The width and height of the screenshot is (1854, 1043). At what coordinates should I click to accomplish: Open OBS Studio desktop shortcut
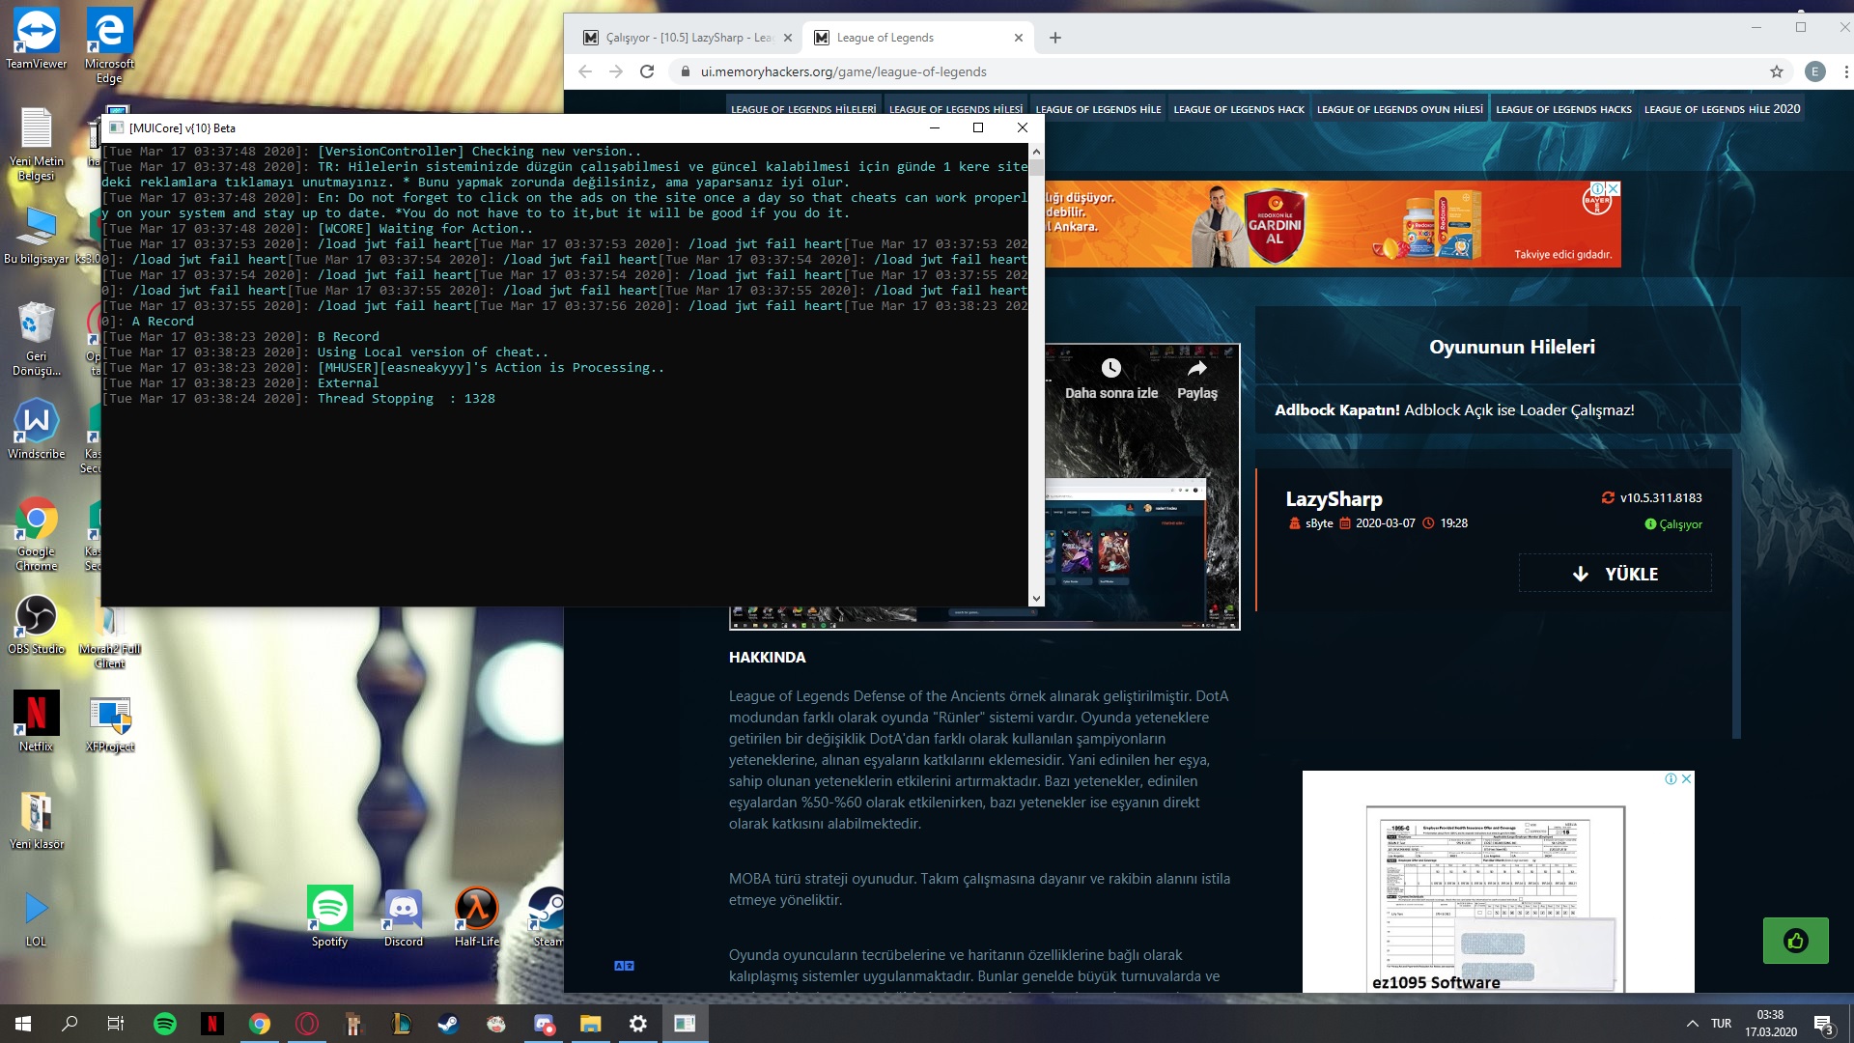pos(36,624)
